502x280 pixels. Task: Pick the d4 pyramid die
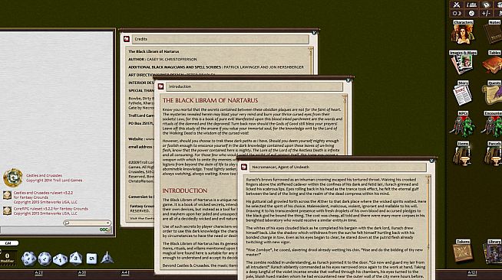(x=107, y=258)
